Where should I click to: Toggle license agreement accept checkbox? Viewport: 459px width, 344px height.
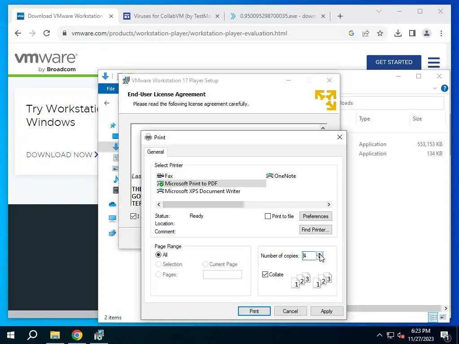(x=133, y=216)
